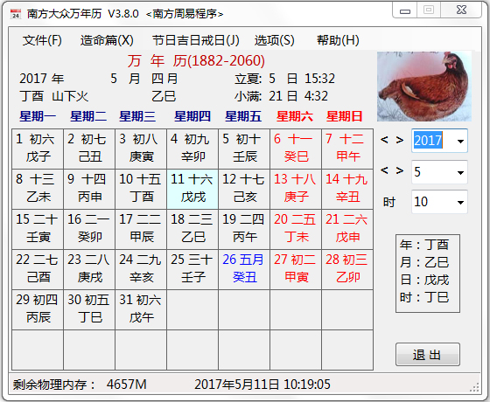Screen dimensions: 490x402
Task: Select day 29 初四 丙辰
Action: tap(38, 309)
